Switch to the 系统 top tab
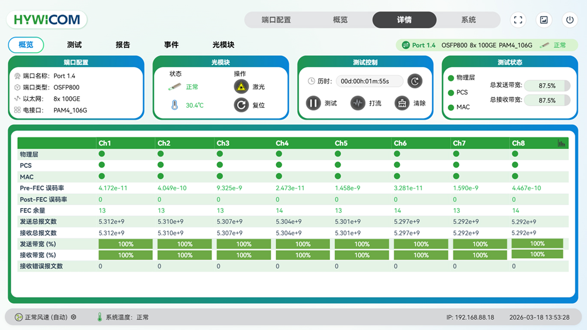Image resolution: width=587 pixels, height=330 pixels. (x=468, y=20)
